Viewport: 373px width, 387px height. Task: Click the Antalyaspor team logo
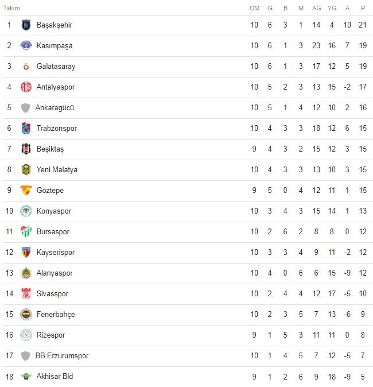pyautogui.click(x=26, y=87)
